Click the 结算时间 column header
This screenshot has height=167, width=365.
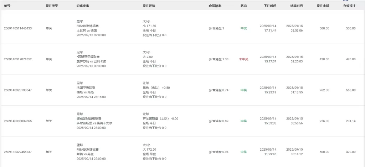(x=297, y=6)
